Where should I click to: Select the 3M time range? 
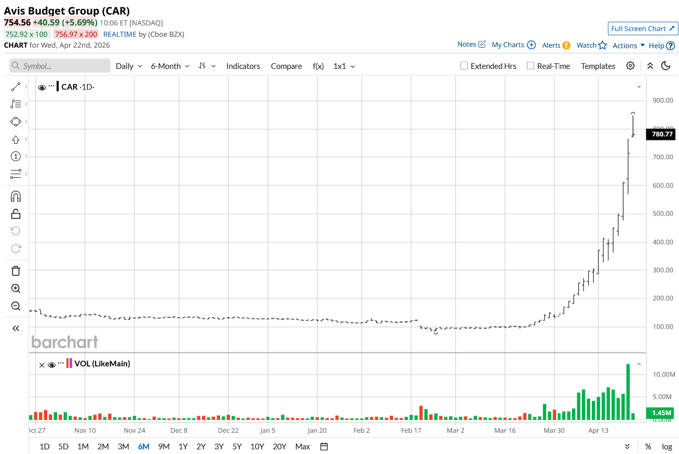coord(123,446)
